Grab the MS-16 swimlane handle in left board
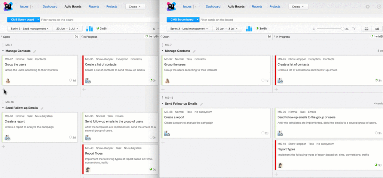 click(x=3, y=102)
